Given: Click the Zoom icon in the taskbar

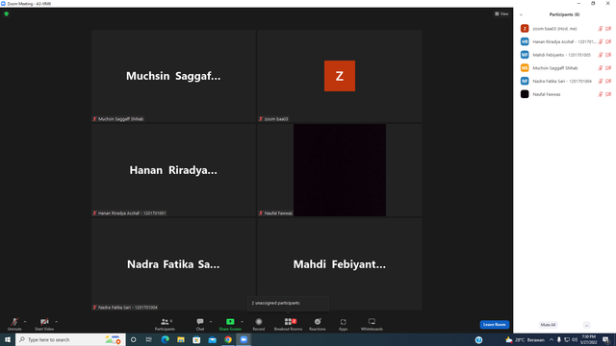Looking at the screenshot, I should point(244,339).
